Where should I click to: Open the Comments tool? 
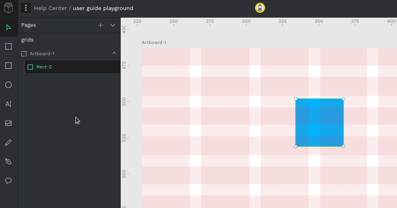click(8, 181)
